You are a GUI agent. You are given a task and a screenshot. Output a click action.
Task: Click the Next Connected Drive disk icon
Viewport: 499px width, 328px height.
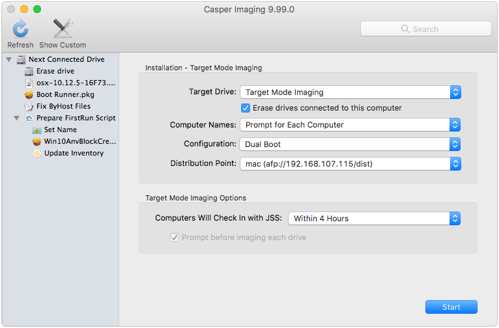click(x=21, y=59)
